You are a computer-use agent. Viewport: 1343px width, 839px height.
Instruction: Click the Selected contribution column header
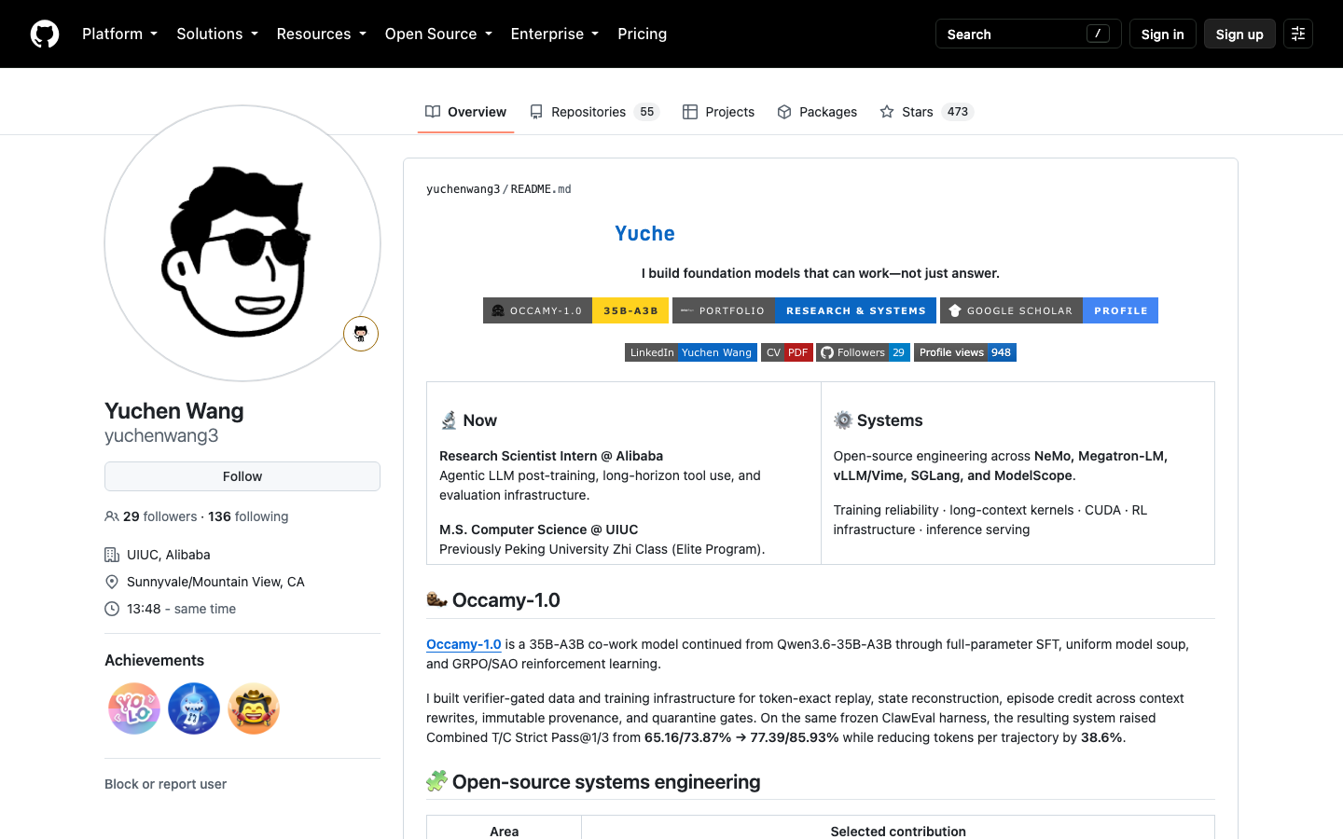tap(898, 830)
